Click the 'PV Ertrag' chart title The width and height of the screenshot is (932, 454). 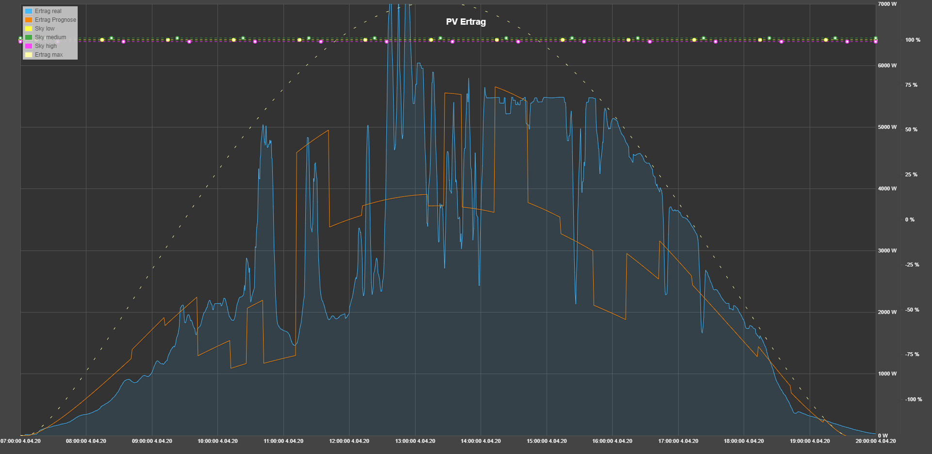point(466,22)
